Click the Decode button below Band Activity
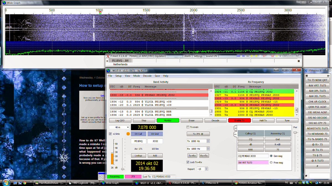Screen dimensions: 332x186 pos(216,120)
